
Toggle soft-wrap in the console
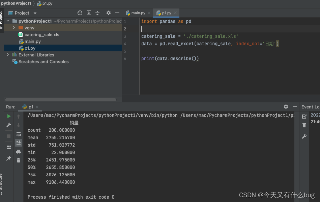point(19,134)
